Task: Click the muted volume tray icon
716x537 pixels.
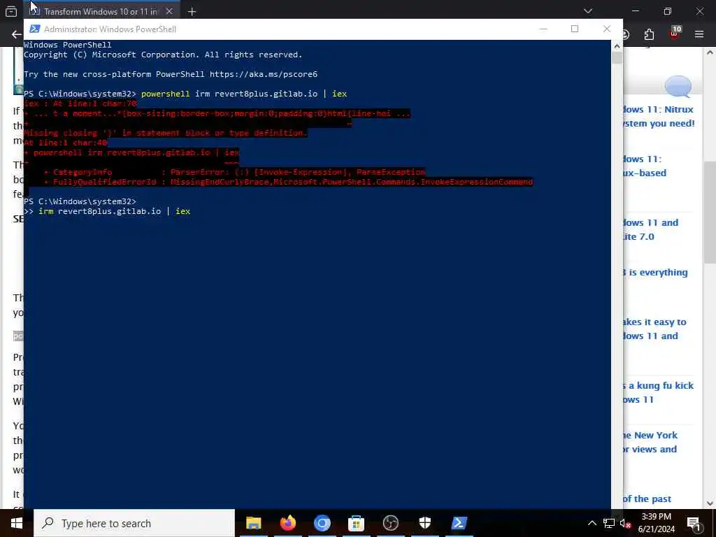Action: pyautogui.click(x=626, y=523)
